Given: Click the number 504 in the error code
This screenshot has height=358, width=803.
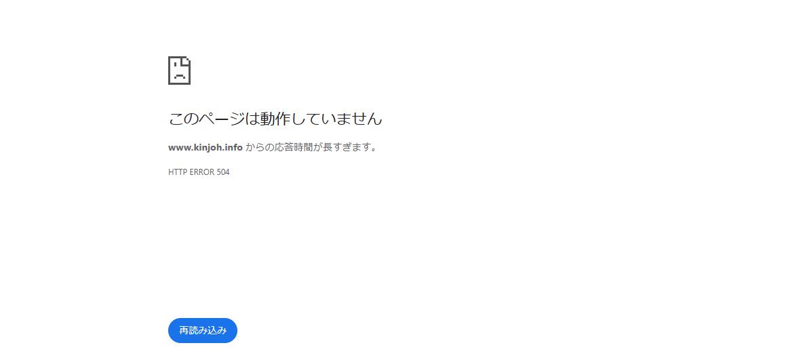Looking at the screenshot, I should (222, 172).
